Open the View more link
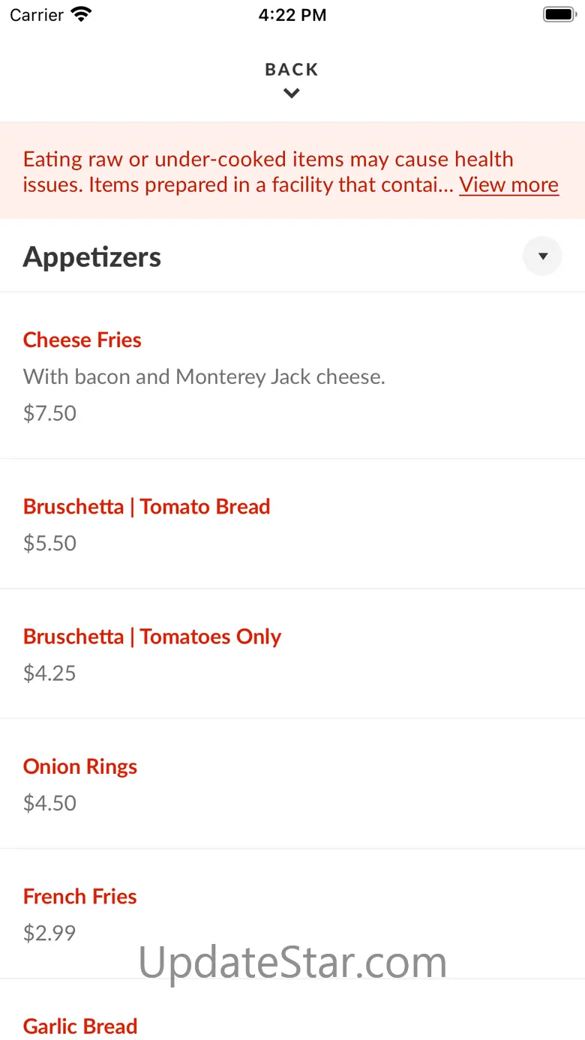The width and height of the screenshot is (585, 1040). [x=508, y=184]
